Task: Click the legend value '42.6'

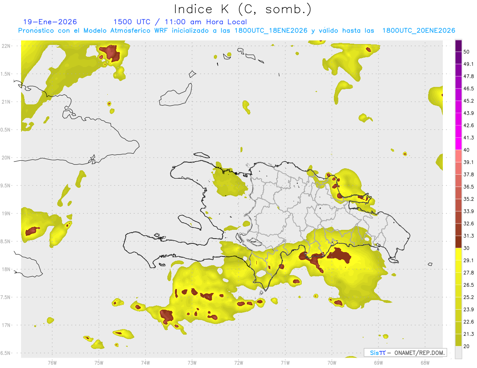Action: pyautogui.click(x=469, y=125)
